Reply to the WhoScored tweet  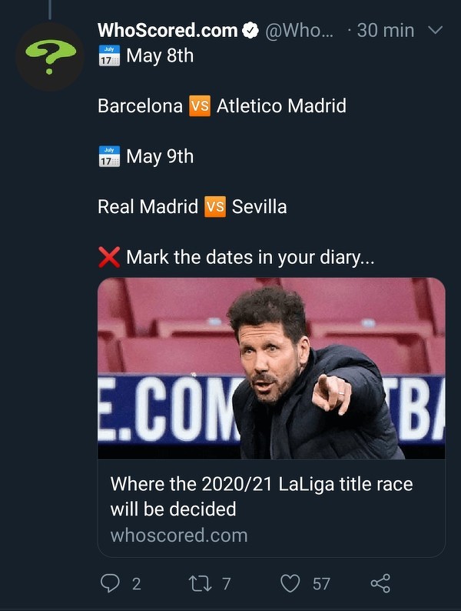click(111, 583)
